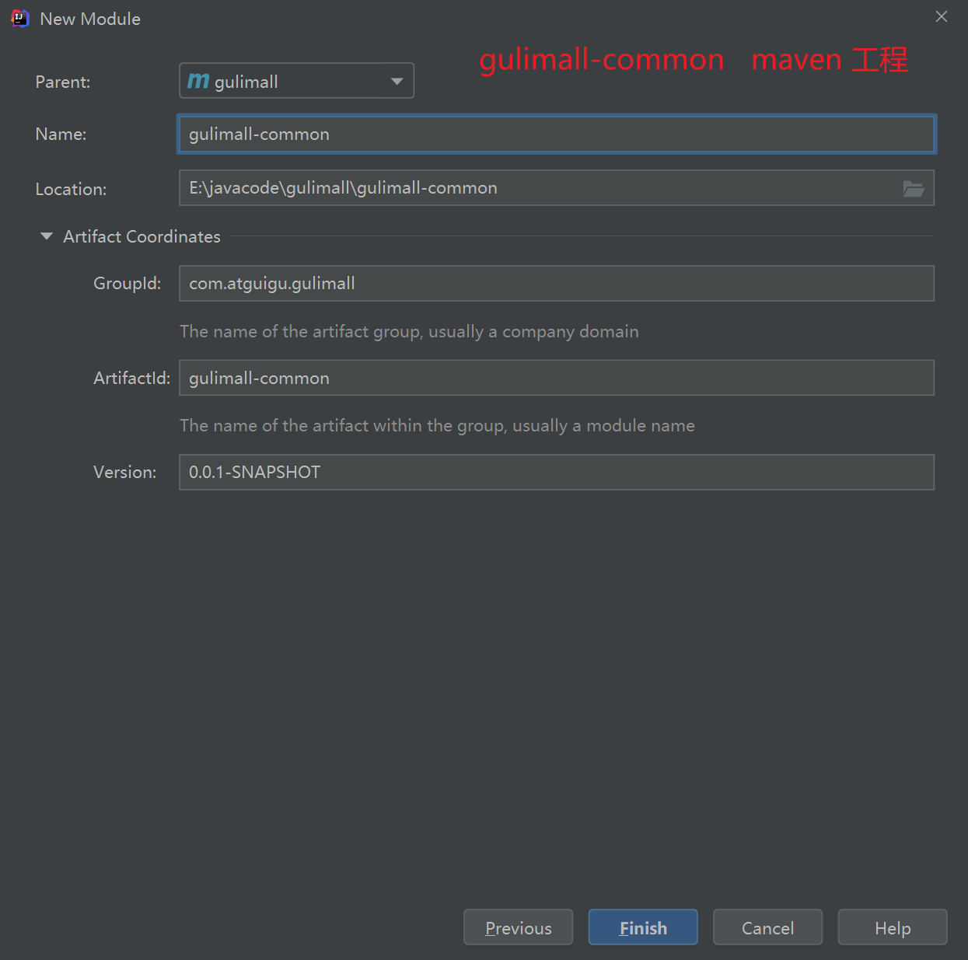Click Finish to create the module
968x960 pixels.
coord(643,927)
